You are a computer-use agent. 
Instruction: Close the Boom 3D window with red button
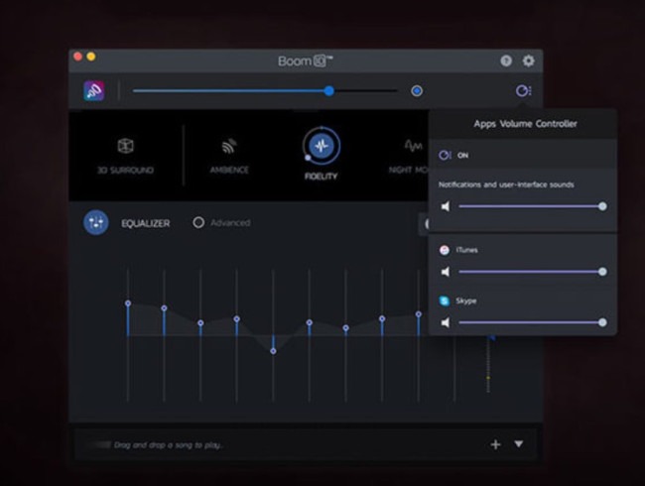click(x=77, y=57)
